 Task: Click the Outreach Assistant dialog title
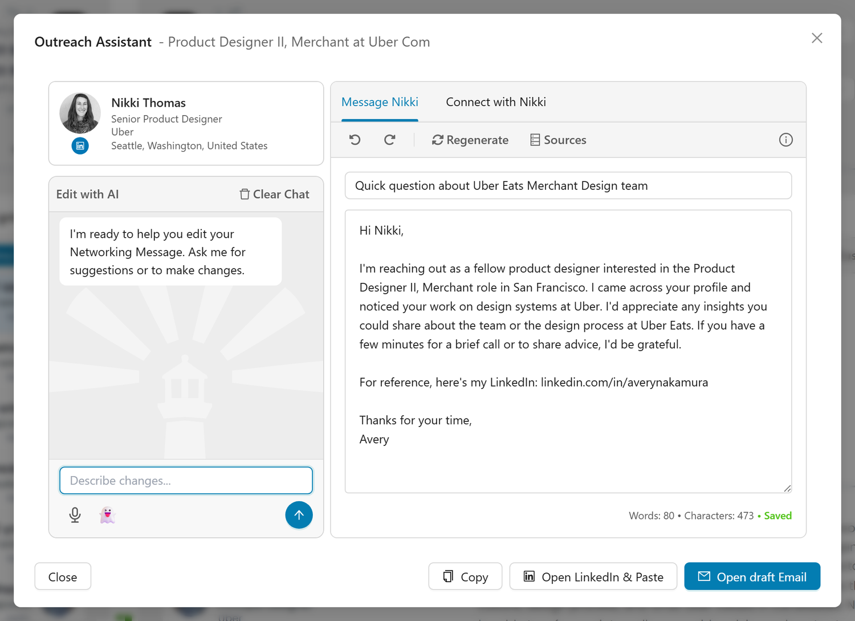coord(93,42)
